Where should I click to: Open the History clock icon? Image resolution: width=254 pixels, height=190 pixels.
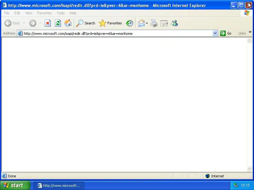[x=130, y=23]
